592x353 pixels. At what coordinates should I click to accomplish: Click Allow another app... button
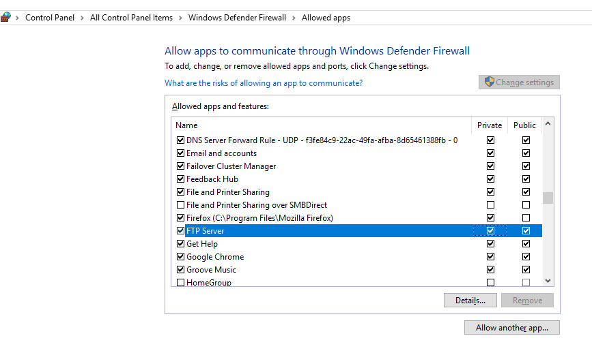coord(511,328)
